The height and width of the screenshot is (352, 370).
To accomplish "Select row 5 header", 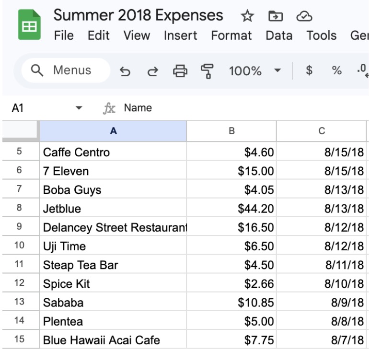I will (21, 152).
